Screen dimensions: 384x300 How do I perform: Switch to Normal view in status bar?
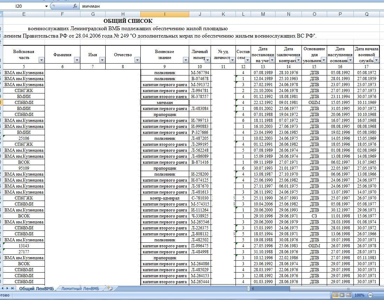335,295
